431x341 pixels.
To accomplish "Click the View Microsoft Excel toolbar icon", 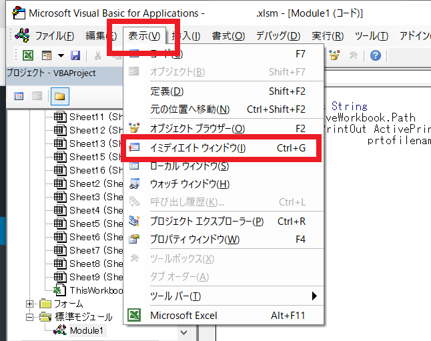I will (28, 55).
